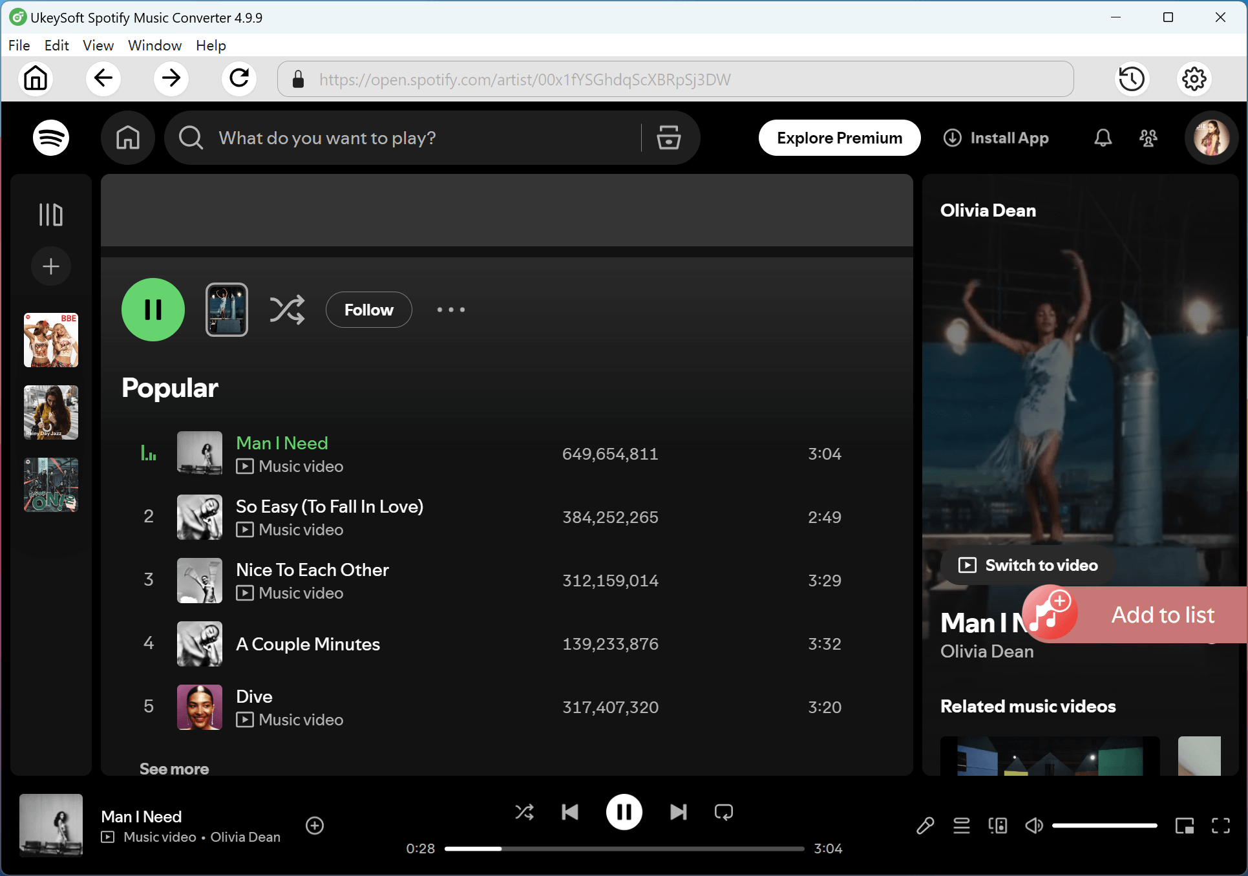Open the View menu
Screen dimensions: 1248x876
[x=98, y=45]
